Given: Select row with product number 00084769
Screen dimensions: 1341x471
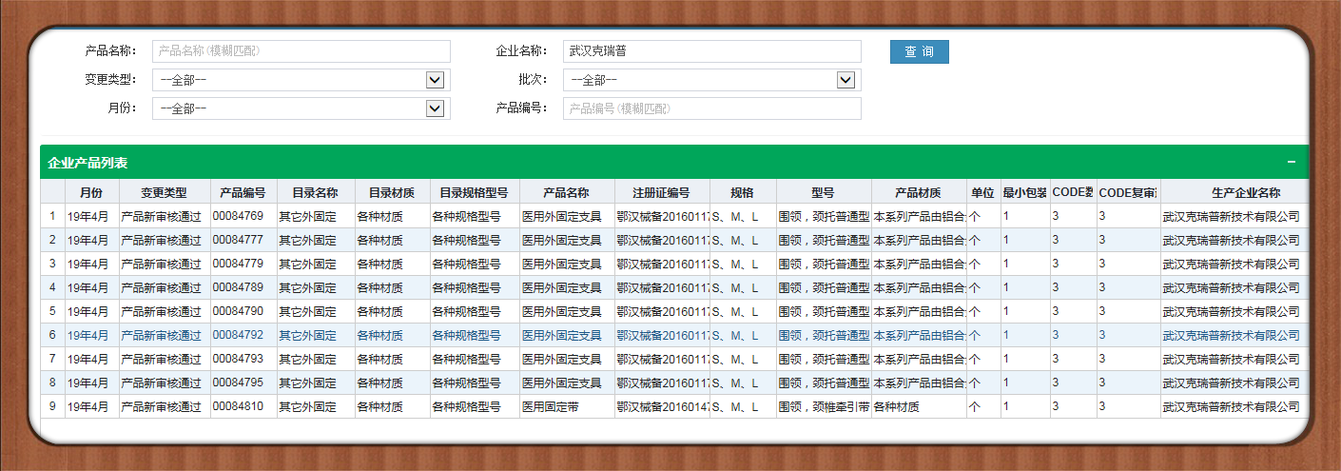Looking at the screenshot, I should point(243,216).
